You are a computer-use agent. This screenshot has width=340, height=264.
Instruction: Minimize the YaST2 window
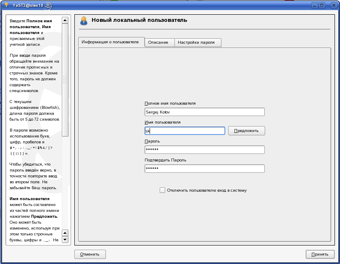tap(315, 5)
